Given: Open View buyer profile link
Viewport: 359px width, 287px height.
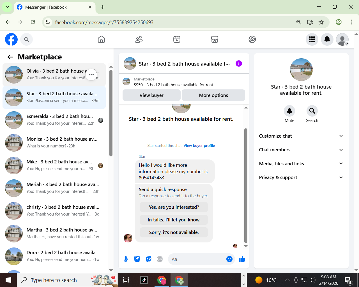Looking at the screenshot, I should [x=199, y=145].
